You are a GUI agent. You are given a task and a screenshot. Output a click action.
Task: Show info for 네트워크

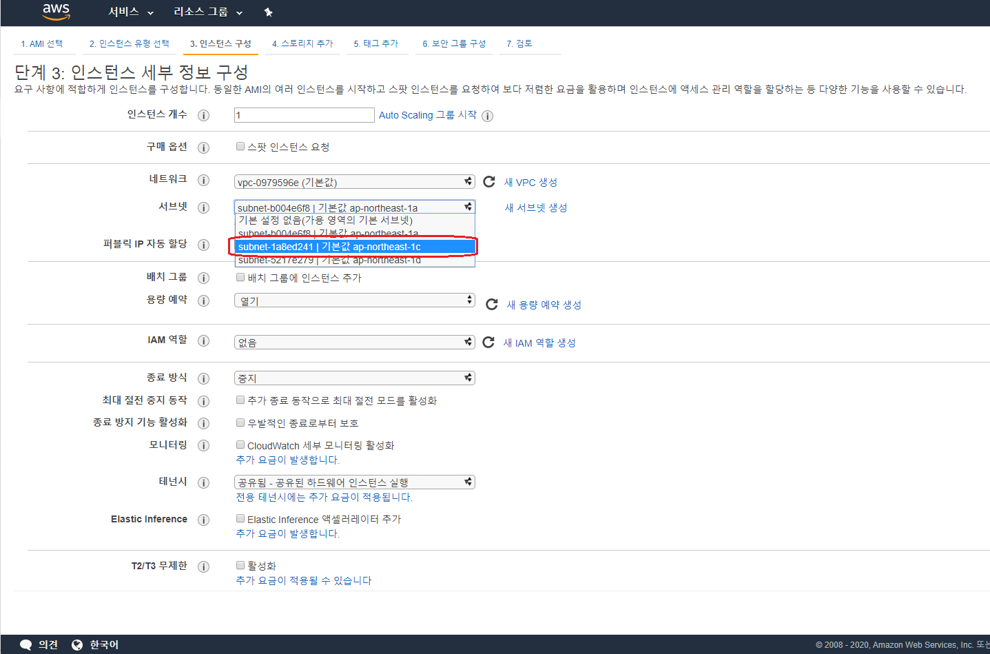click(x=204, y=180)
